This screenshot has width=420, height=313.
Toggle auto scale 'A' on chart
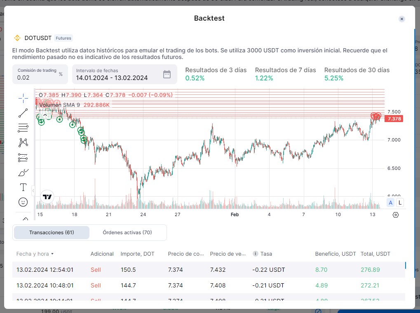point(391,202)
